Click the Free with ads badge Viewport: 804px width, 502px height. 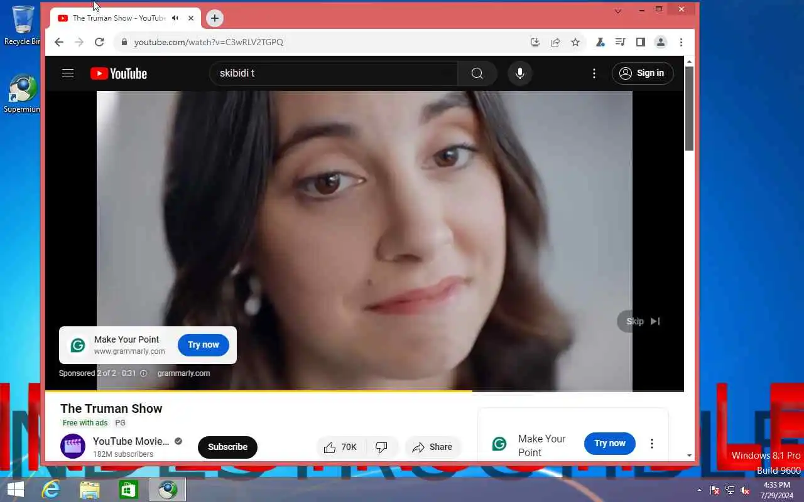pos(85,423)
